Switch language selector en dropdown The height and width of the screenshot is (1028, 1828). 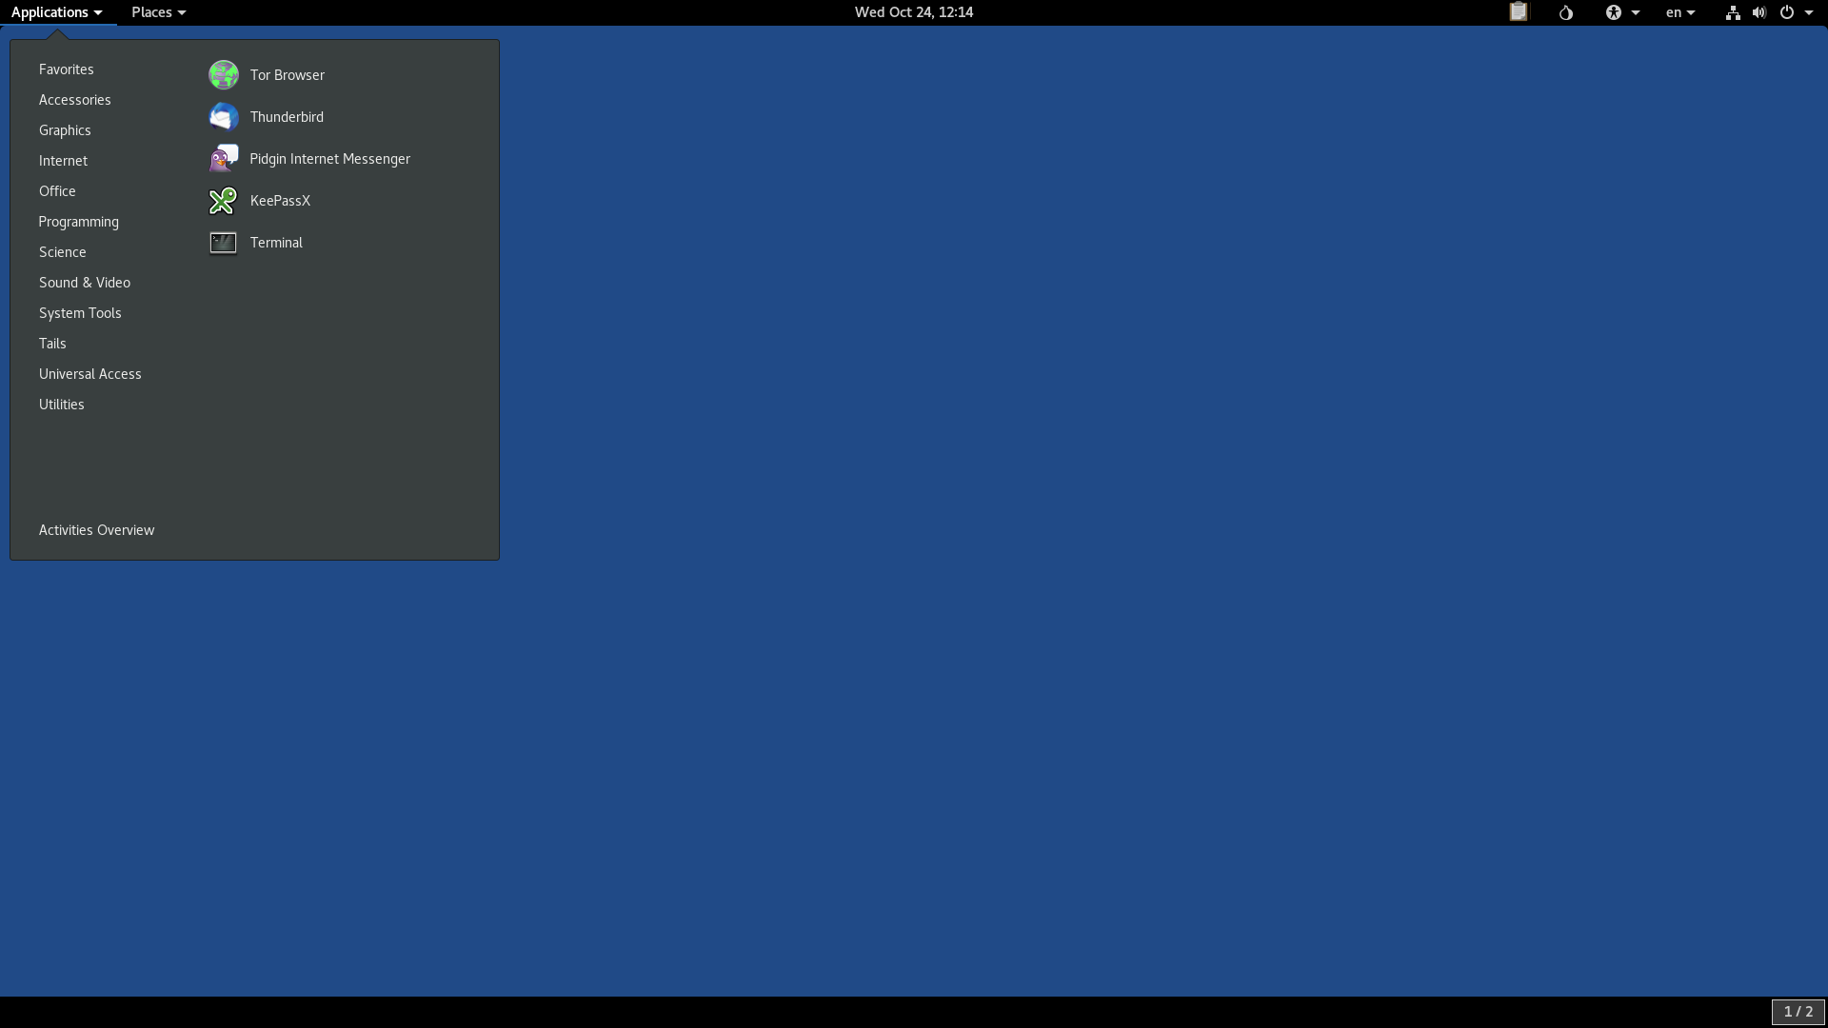(1679, 12)
